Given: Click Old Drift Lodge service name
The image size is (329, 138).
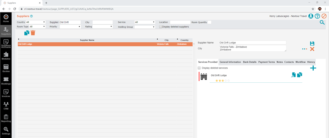Looking at the screenshot, I should click(x=219, y=75).
